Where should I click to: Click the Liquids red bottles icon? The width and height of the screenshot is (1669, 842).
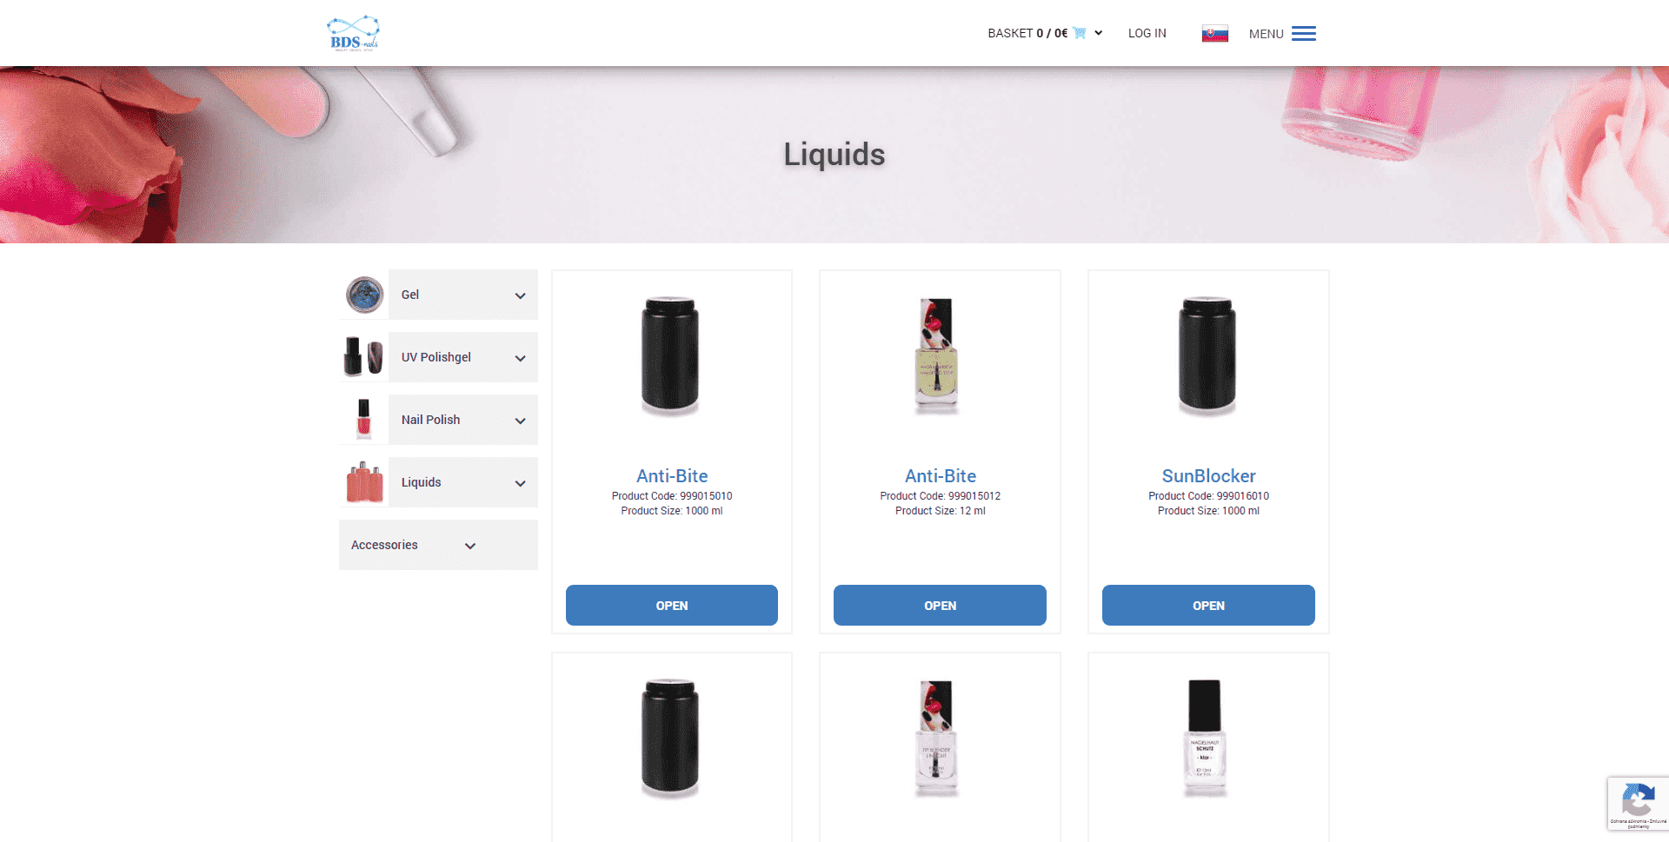click(364, 482)
